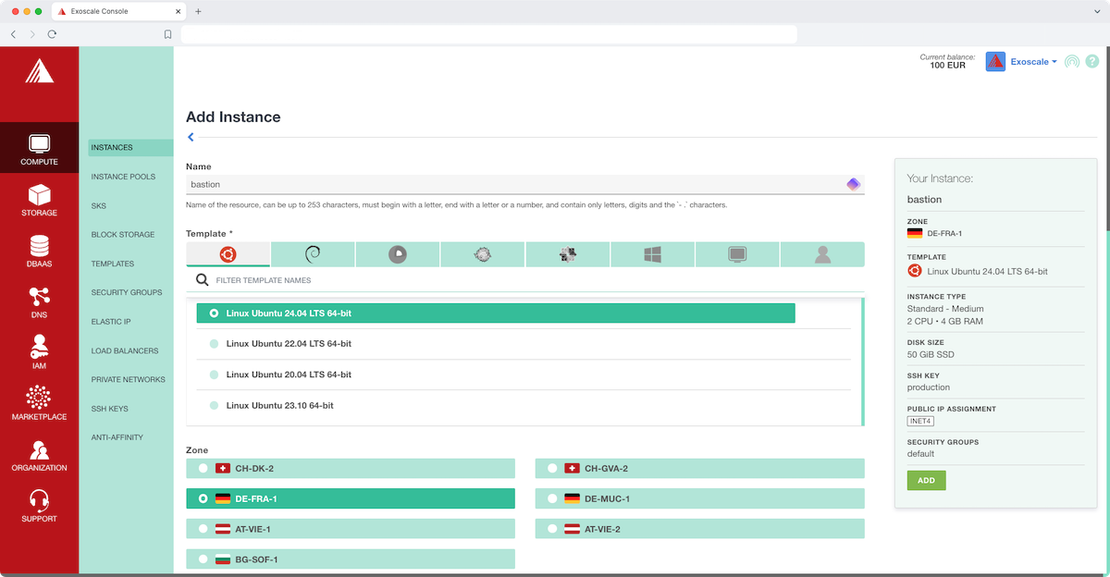Select Linux Ubuntu 20.04 LTS 64-bit template
The height and width of the screenshot is (577, 1110).
[x=524, y=374]
